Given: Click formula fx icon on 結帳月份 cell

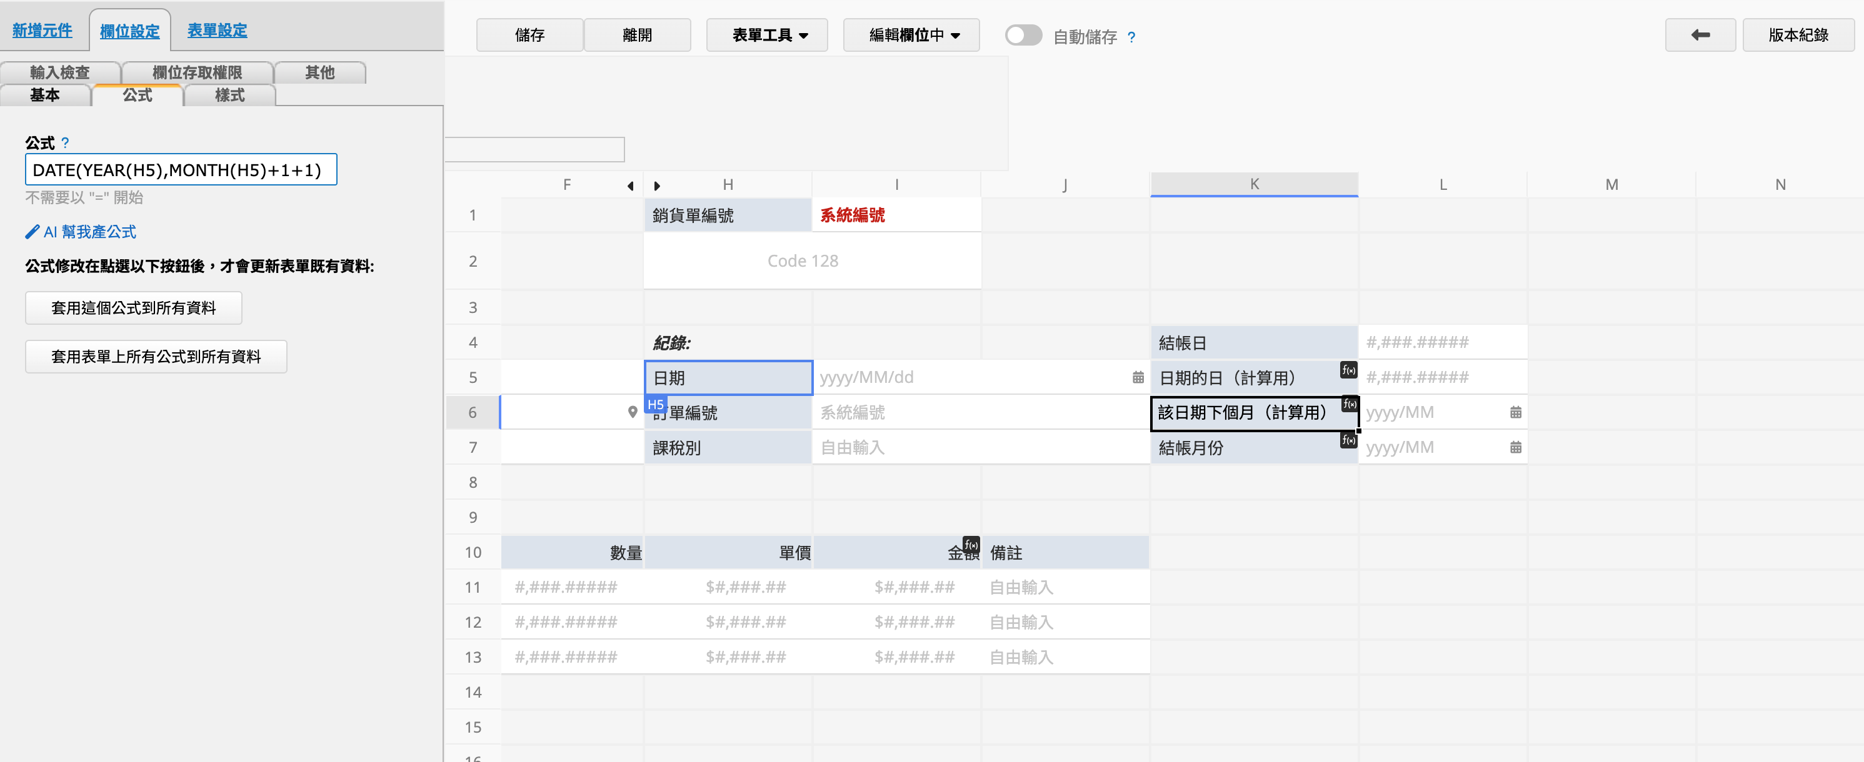Looking at the screenshot, I should 1348,440.
